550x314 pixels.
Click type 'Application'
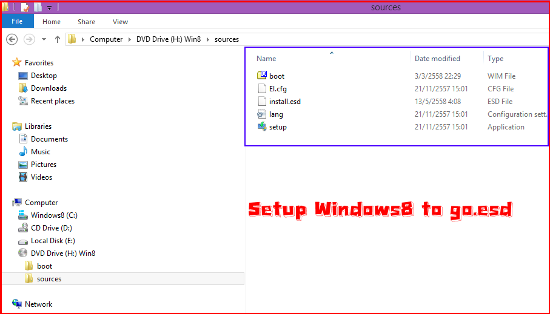506,127
